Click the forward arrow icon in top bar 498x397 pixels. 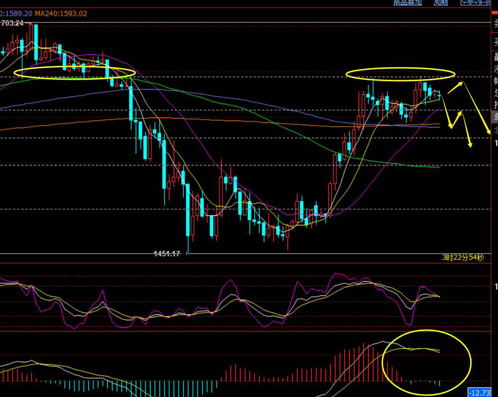pos(474,2)
